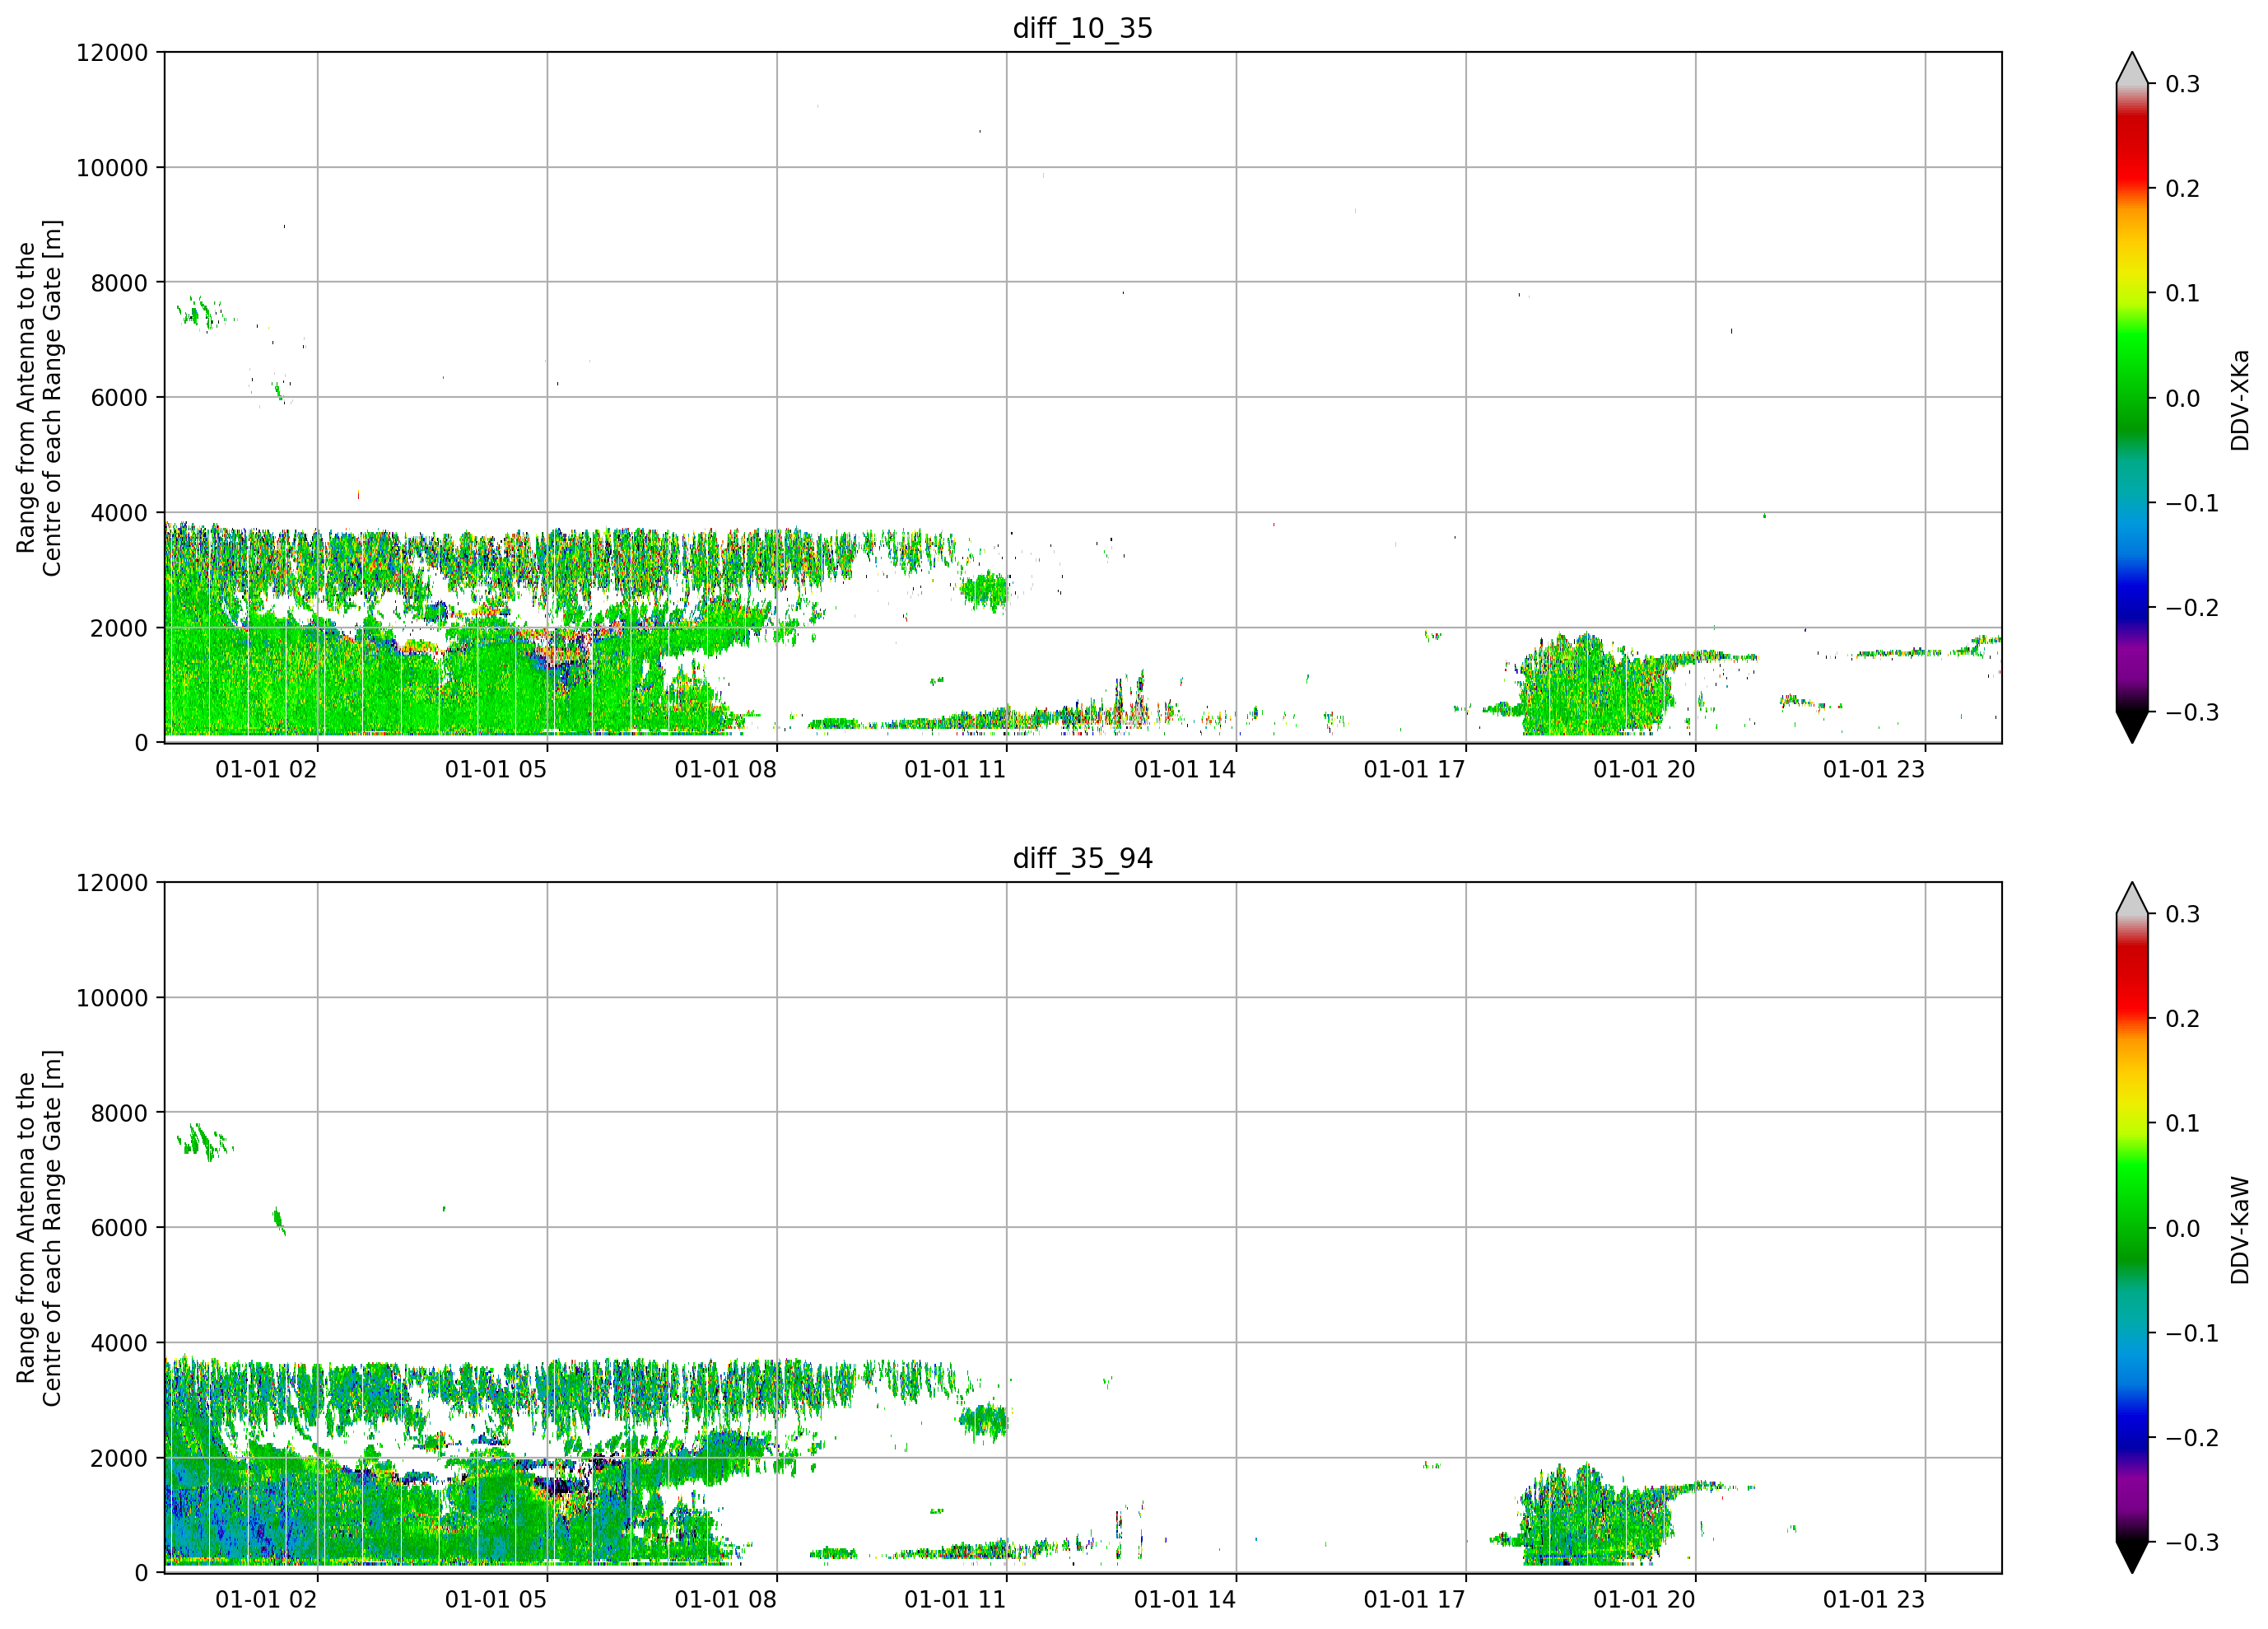Screen dimensions: 2268x1629
Task: Click the bottom plot's 01-01 17 time label
Action: pos(1414,1599)
